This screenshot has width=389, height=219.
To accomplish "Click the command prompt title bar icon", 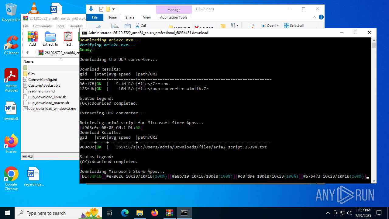I will tap(84, 33).
